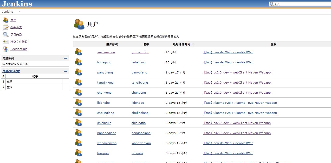Sort by 名称 column header

point(146,44)
